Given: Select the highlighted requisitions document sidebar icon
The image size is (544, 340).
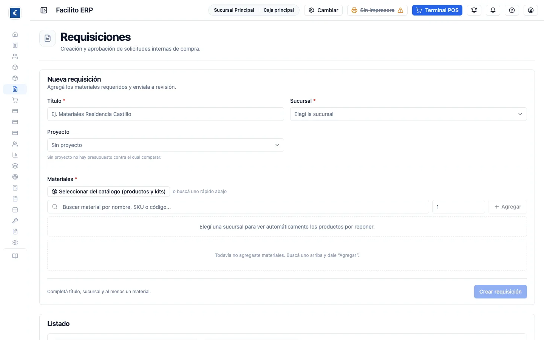Looking at the screenshot, I should (15, 89).
